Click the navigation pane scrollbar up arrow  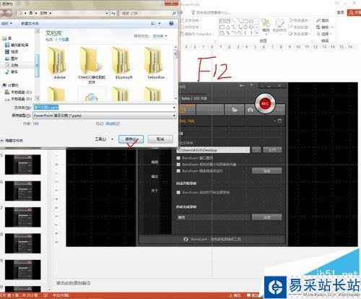(38, 31)
